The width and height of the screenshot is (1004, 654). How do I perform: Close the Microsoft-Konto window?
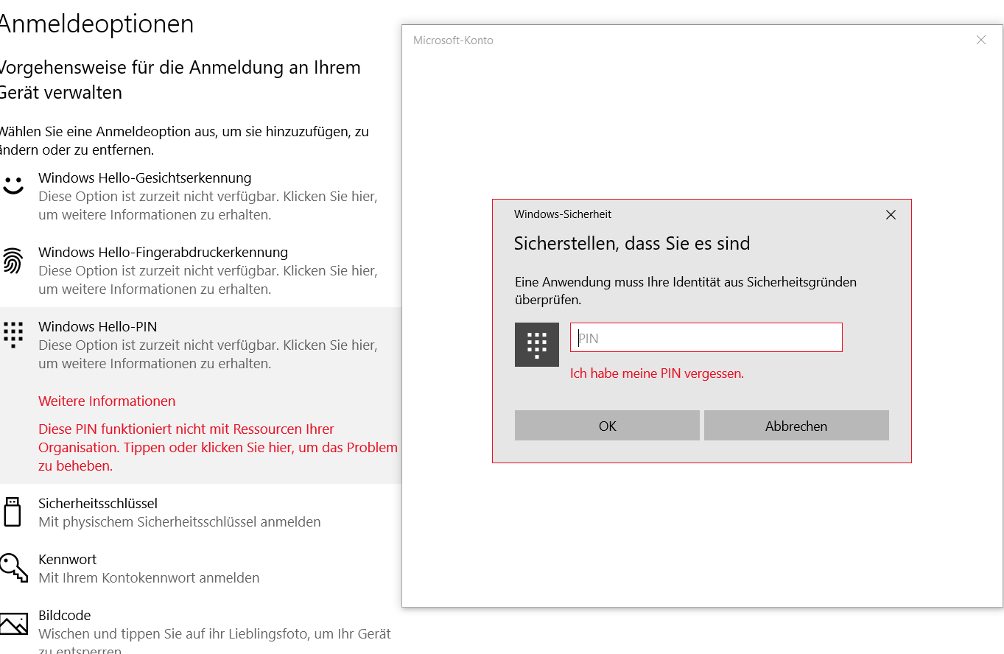pos(981,41)
